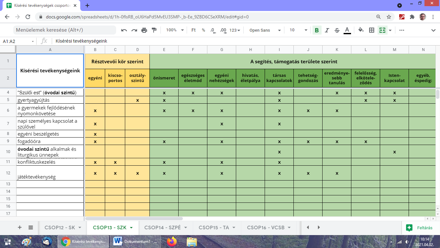Open the font size 10 dropdown
440x248 pixels.
[x=298, y=30]
